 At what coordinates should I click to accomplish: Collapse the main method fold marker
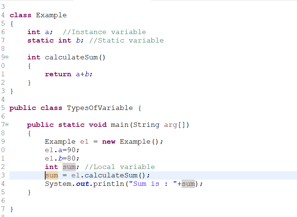[x=7, y=125]
